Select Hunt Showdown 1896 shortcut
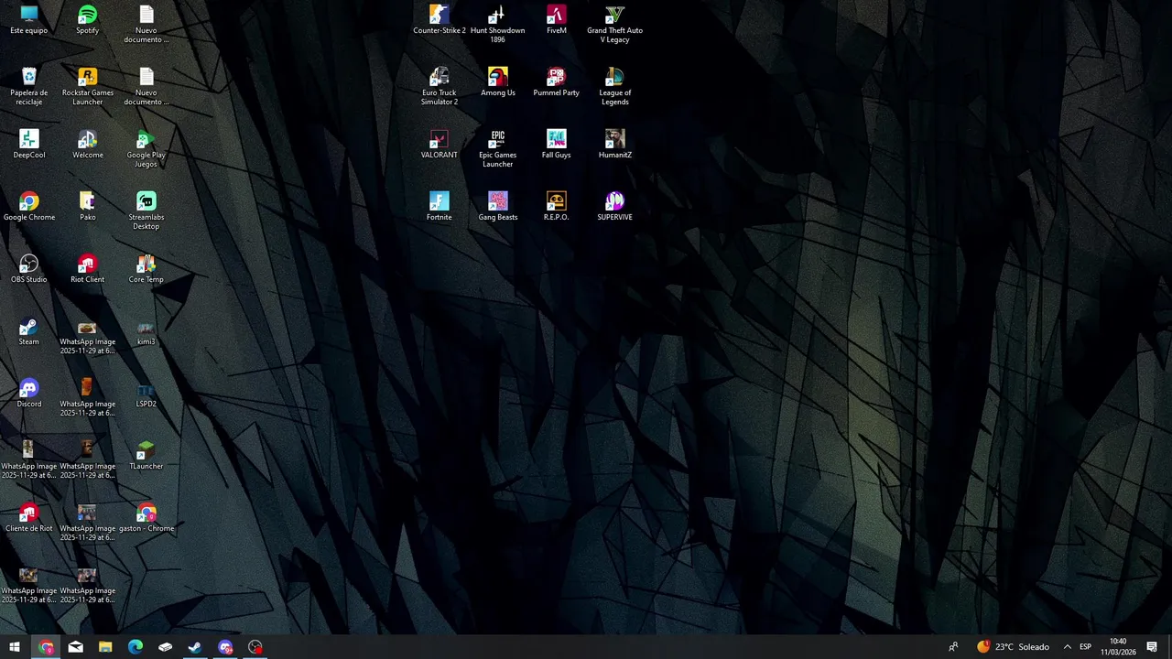 click(498, 24)
